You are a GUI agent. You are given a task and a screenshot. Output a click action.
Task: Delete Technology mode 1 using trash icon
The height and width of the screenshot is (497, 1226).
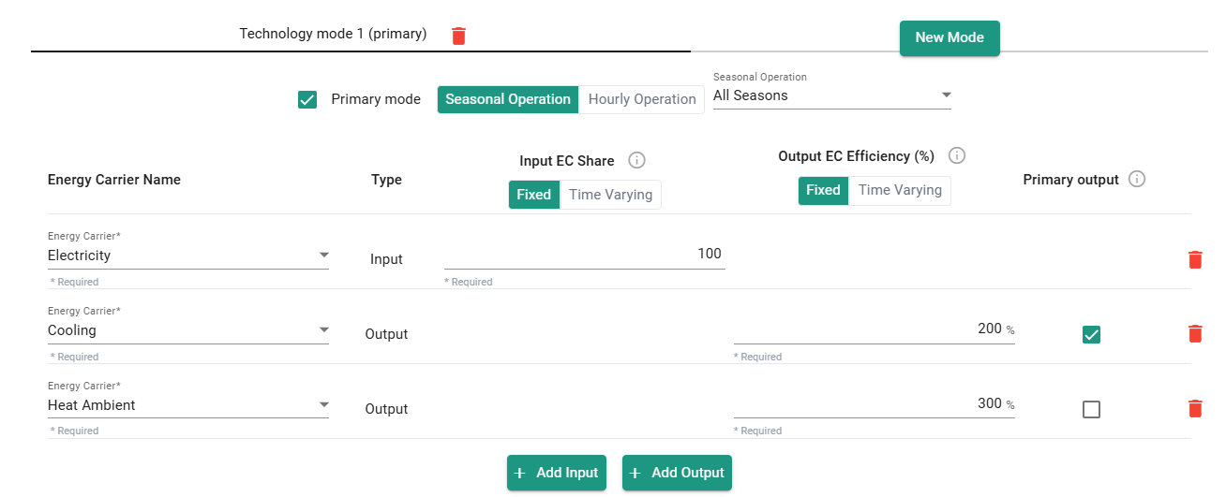click(x=458, y=36)
